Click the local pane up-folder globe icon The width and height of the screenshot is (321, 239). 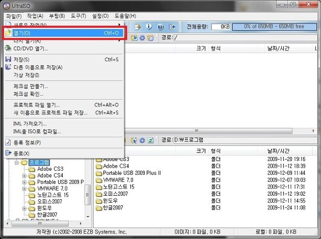point(134,140)
